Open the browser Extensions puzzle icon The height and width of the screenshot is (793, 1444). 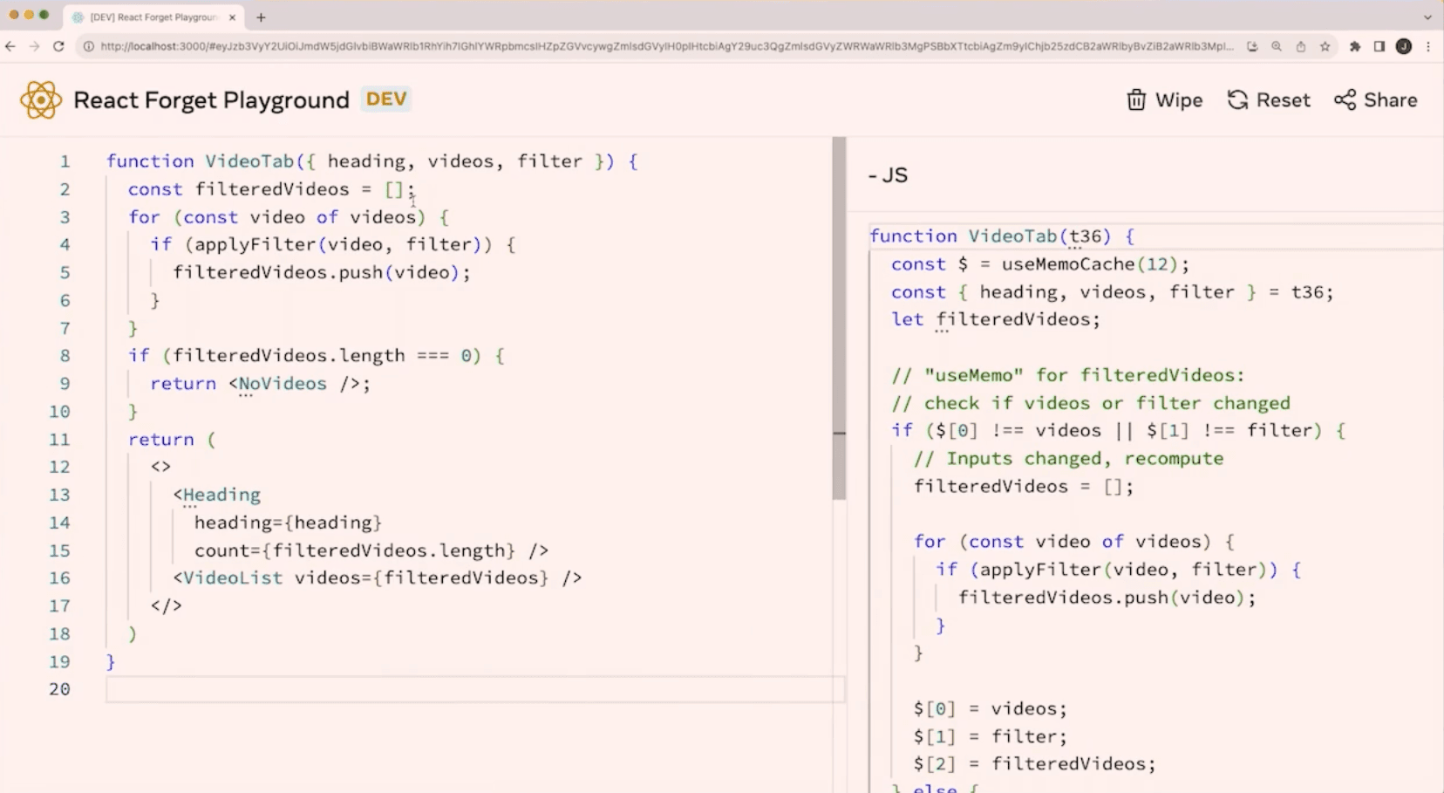click(x=1355, y=46)
